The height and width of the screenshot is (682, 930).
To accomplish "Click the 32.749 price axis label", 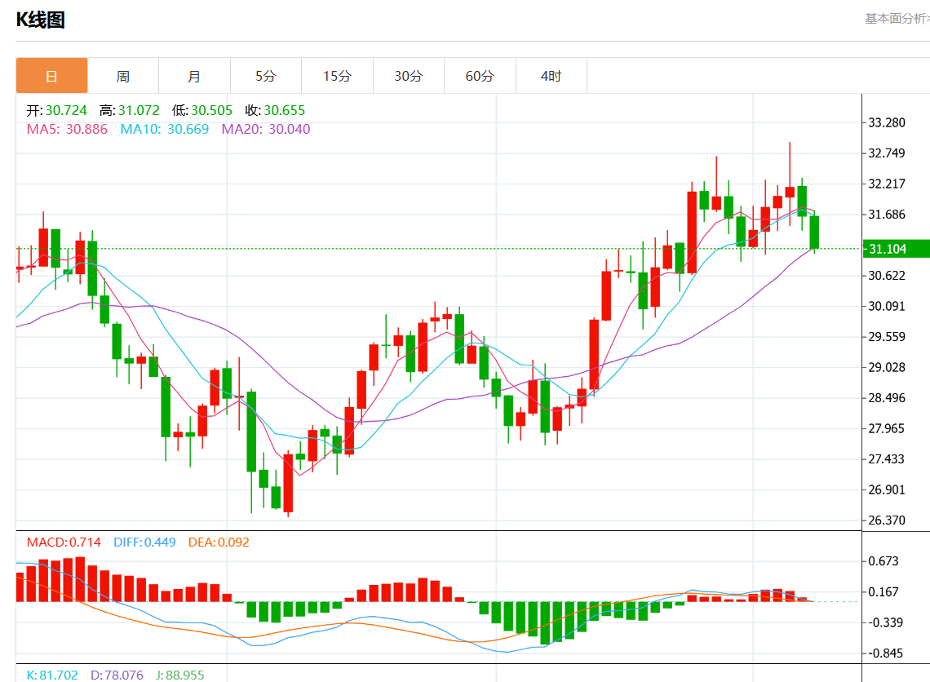I will (x=887, y=153).
